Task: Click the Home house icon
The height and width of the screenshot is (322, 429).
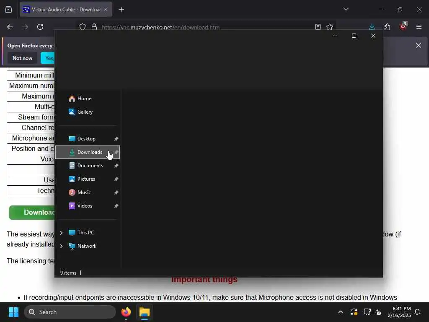Action: click(x=72, y=99)
